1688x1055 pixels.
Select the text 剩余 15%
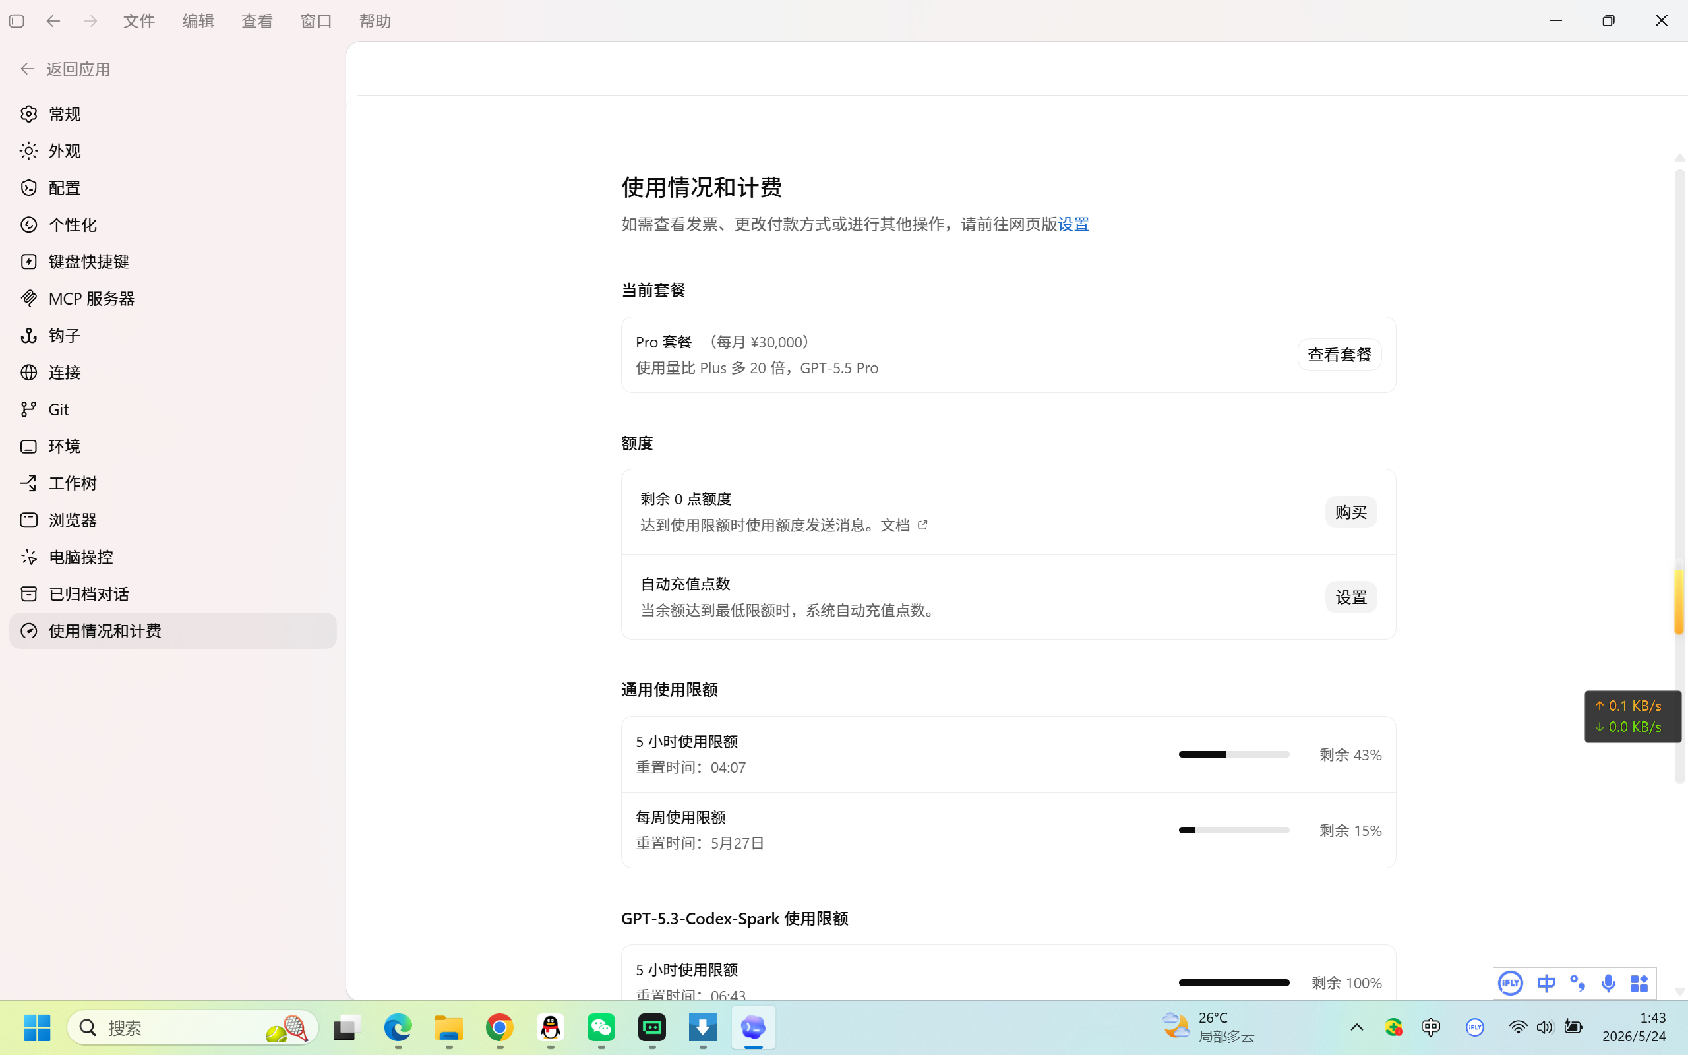tap(1350, 831)
